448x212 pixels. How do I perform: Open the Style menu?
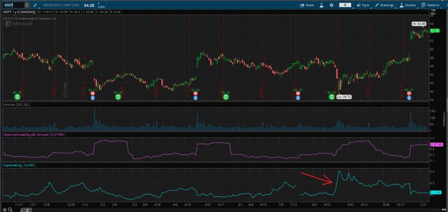tap(363, 5)
